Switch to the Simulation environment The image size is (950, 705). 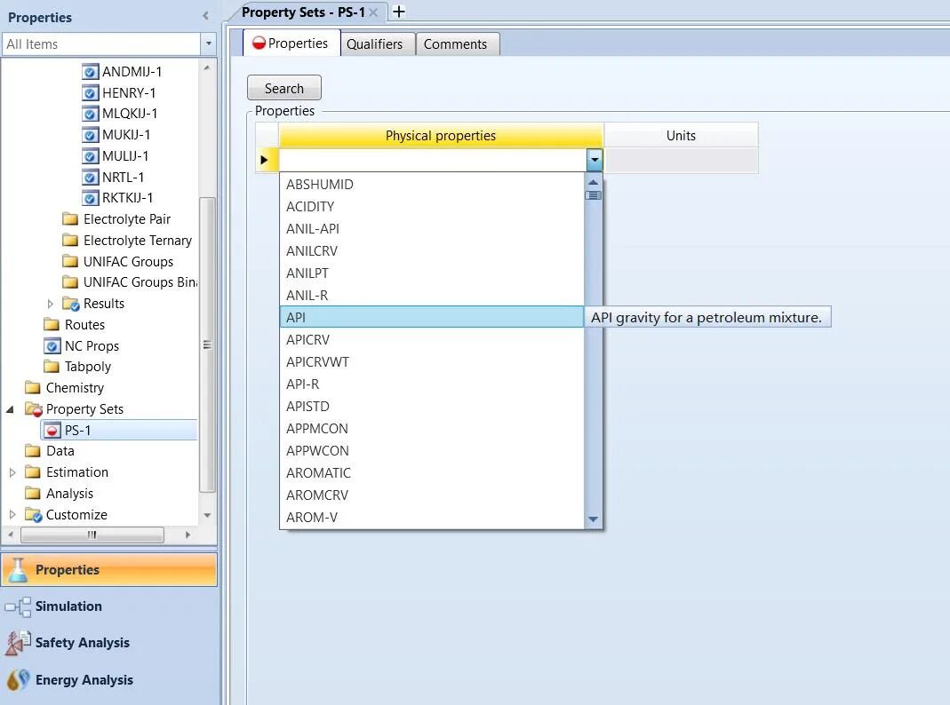[109, 606]
